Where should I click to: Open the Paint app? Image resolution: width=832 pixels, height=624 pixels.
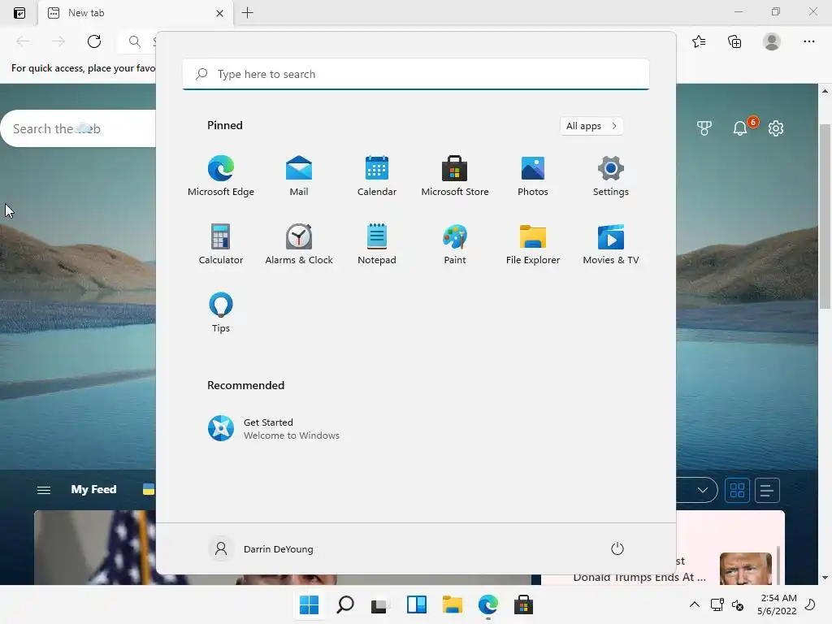(x=455, y=245)
